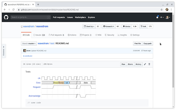
Task: Click the bookmark star icon in address bar
Action: 161,10
